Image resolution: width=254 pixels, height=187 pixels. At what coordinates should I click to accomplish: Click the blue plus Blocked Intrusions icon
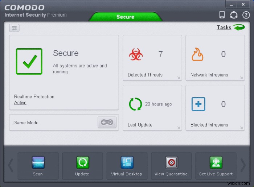[198, 104]
